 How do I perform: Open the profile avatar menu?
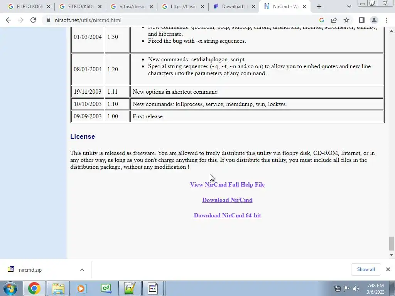[374, 20]
